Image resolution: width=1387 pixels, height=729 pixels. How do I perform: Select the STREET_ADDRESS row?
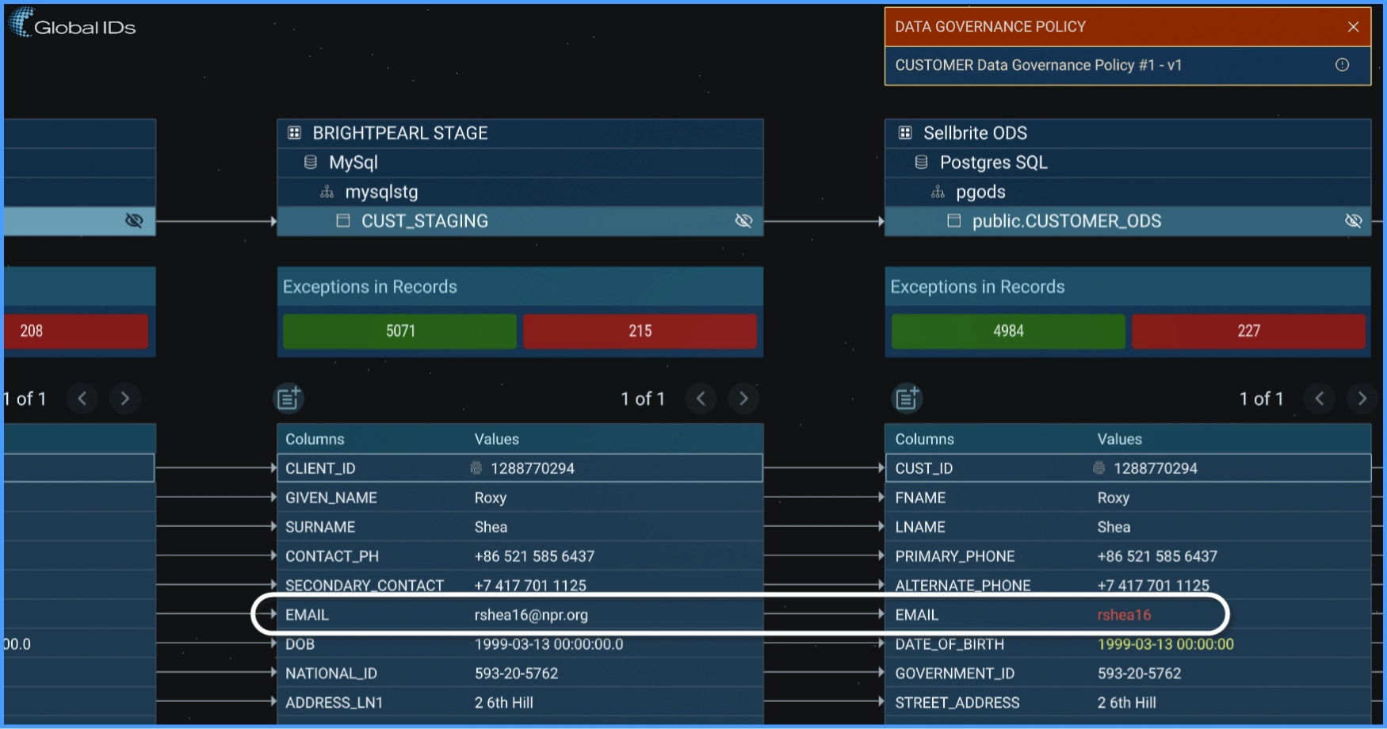pyautogui.click(x=1128, y=703)
